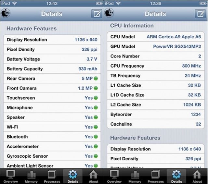Image resolution: width=208 pixels, height=184 pixels.
Task: Tap green status dot on Microphone row
Action: 96,107
